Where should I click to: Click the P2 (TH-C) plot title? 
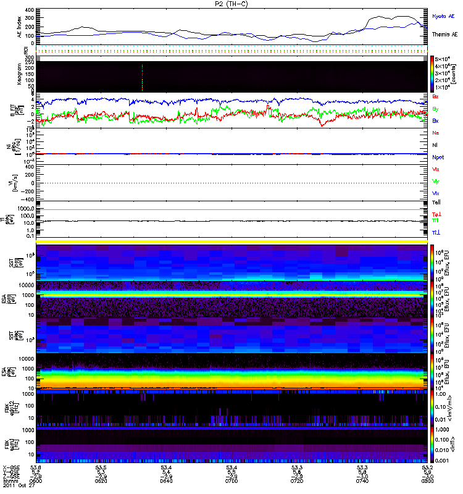tap(231, 3)
